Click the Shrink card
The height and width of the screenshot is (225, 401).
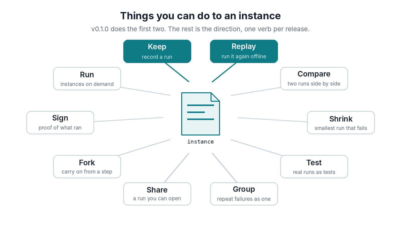341,122
